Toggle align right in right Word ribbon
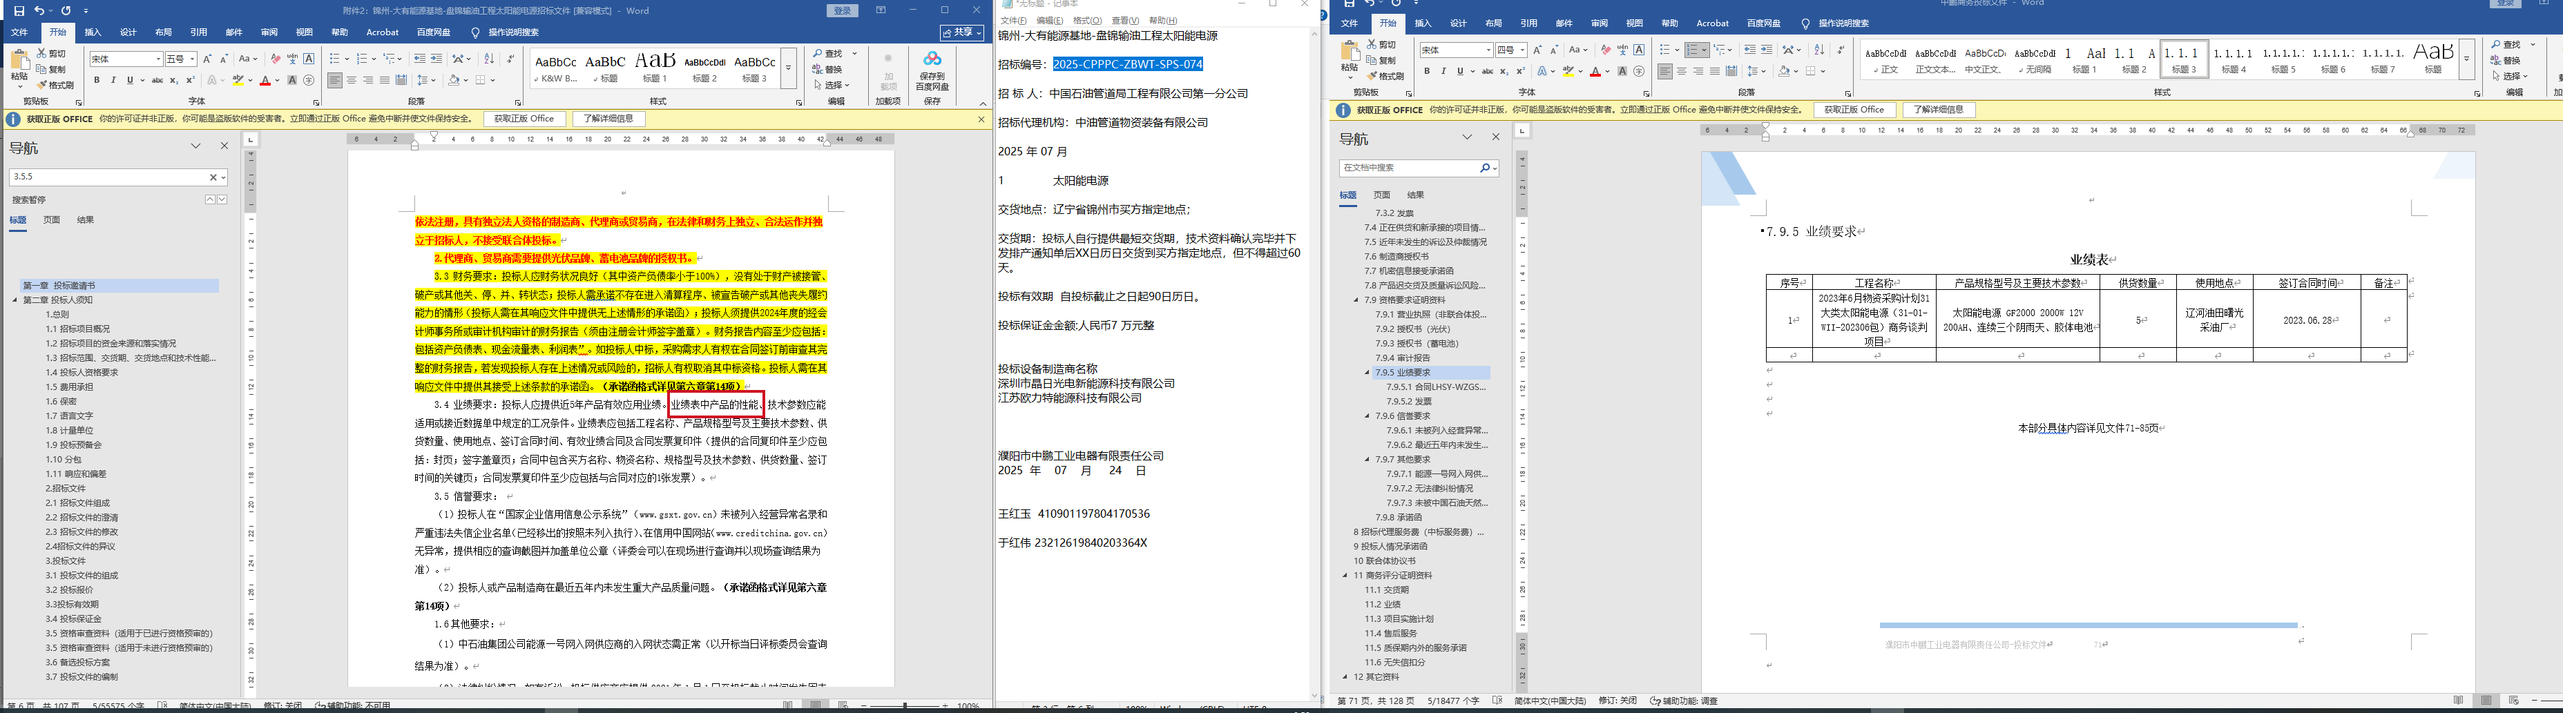Viewport: 2563px width, 713px height. 1698,72
